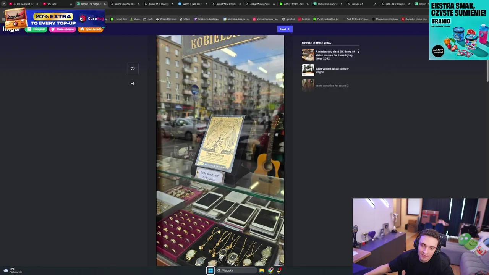Viewport: 489px width, 275px height.
Task: Close the YouTube tab
Action: 71,4
